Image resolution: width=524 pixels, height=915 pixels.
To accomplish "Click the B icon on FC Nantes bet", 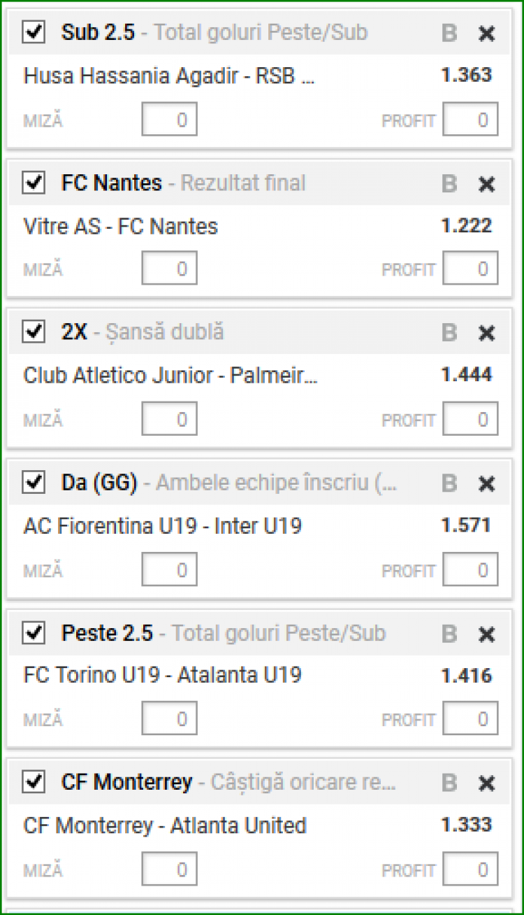I will coord(449,184).
